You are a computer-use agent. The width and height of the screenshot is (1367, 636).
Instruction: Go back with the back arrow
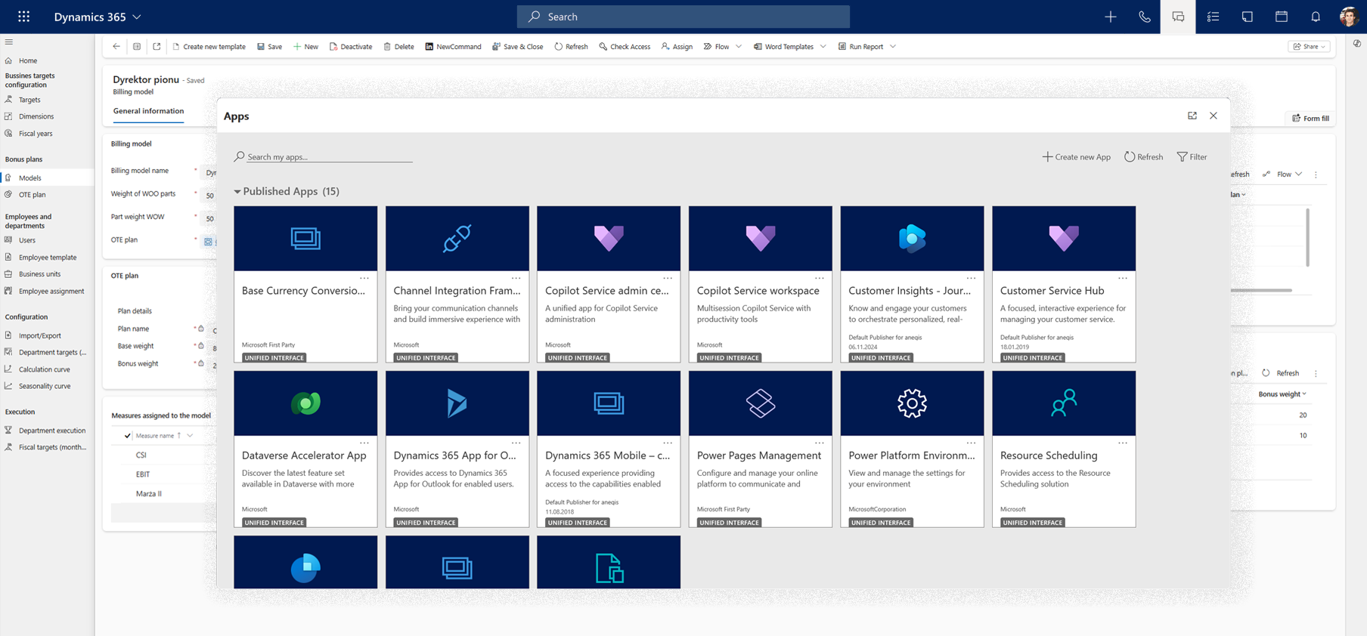coord(116,47)
